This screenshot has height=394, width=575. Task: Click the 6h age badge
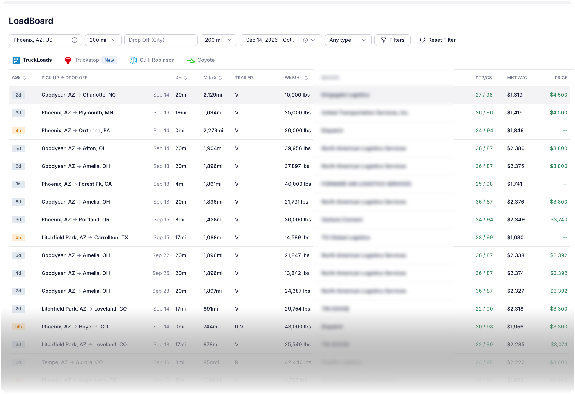point(18,238)
